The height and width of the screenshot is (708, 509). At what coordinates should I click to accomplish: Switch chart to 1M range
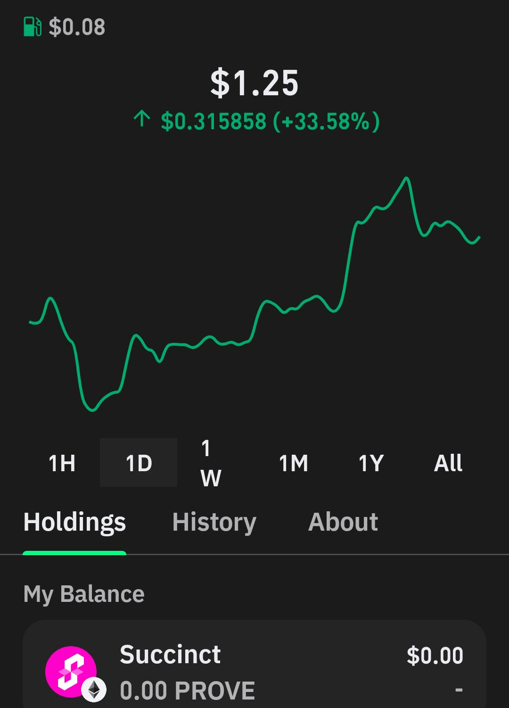point(293,463)
